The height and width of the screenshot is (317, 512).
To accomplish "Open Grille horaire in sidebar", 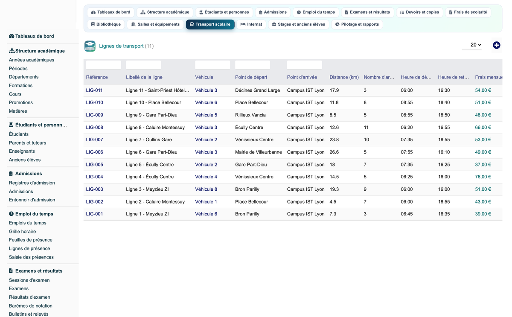I will 23,232.
